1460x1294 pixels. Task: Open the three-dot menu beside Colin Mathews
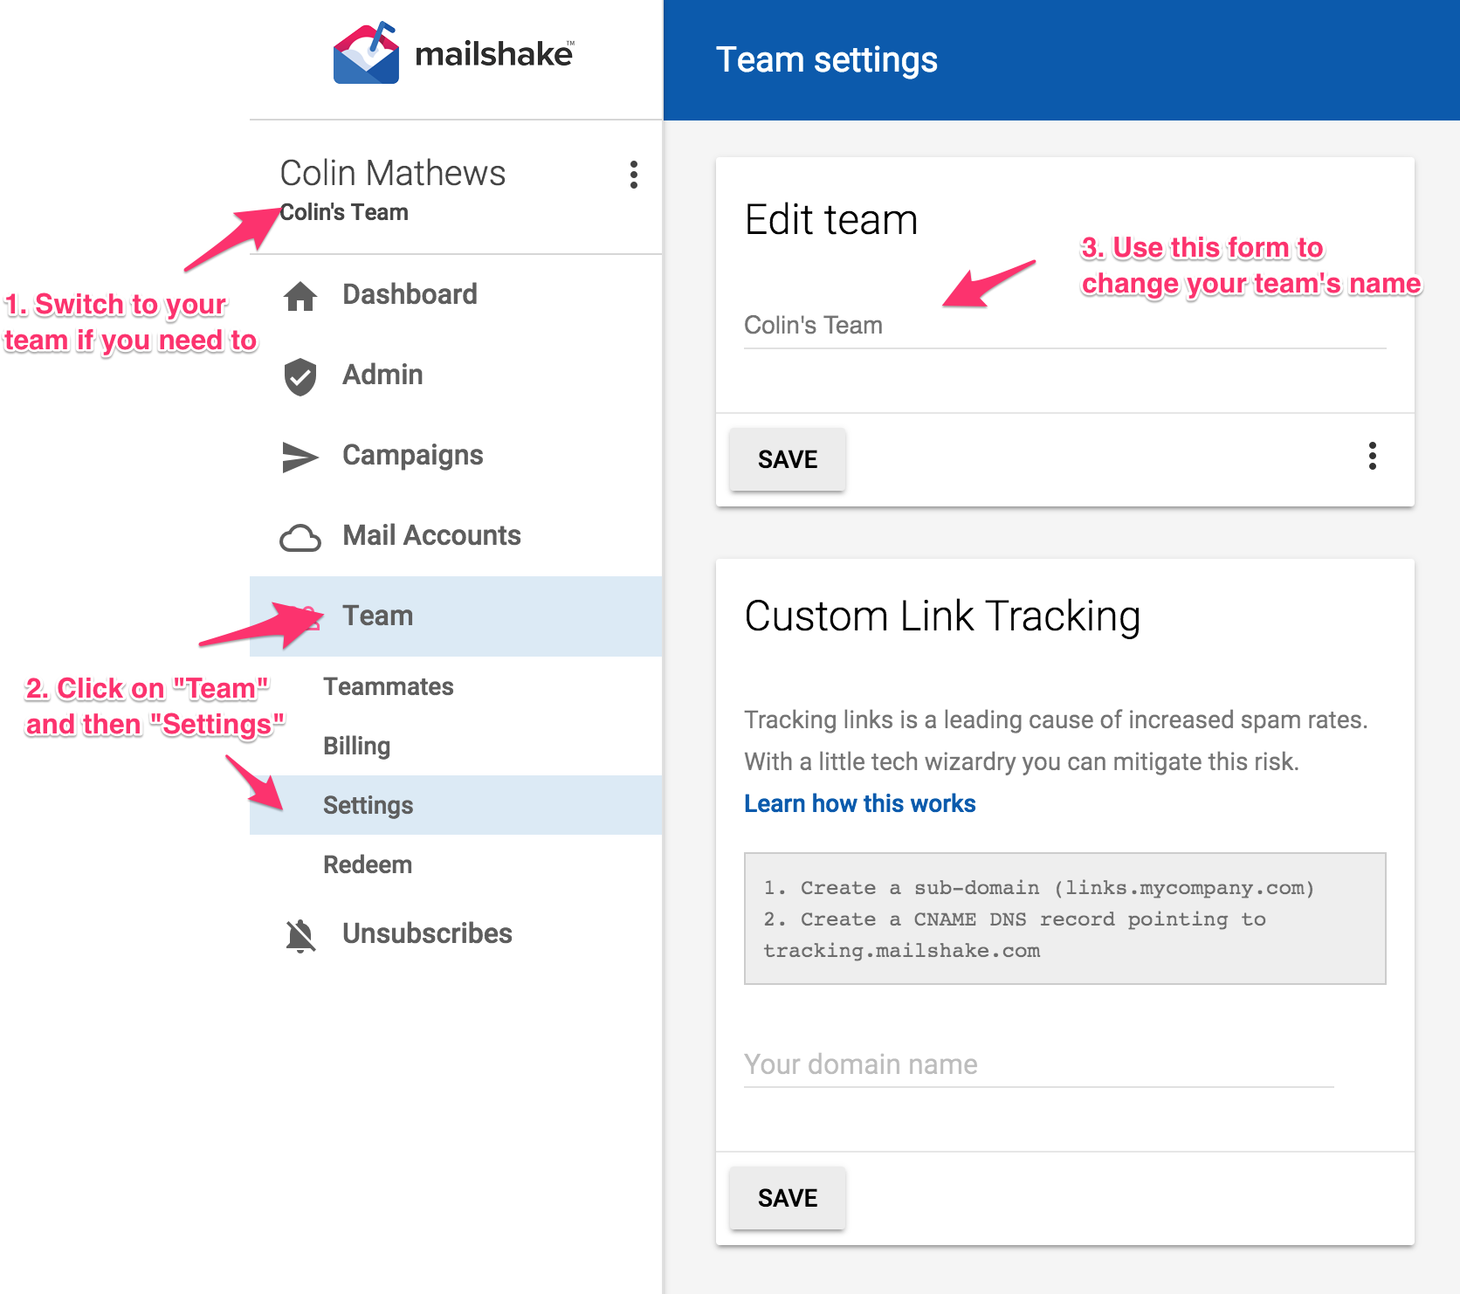[633, 176]
